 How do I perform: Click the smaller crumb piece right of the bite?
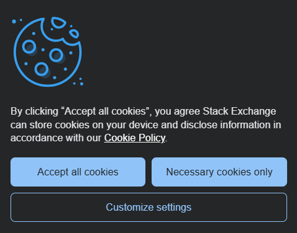click(x=74, y=33)
